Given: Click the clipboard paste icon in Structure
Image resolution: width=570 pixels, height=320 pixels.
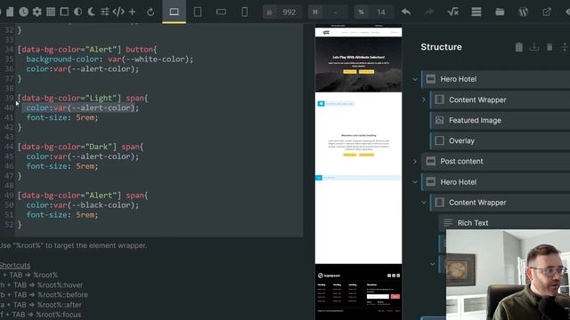Looking at the screenshot, I should [x=518, y=47].
